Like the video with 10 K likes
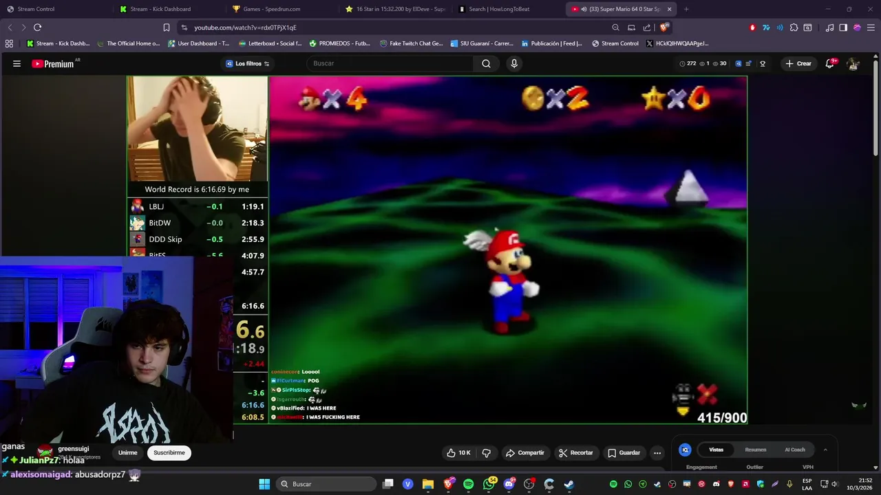The width and height of the screenshot is (881, 495). pos(458,452)
